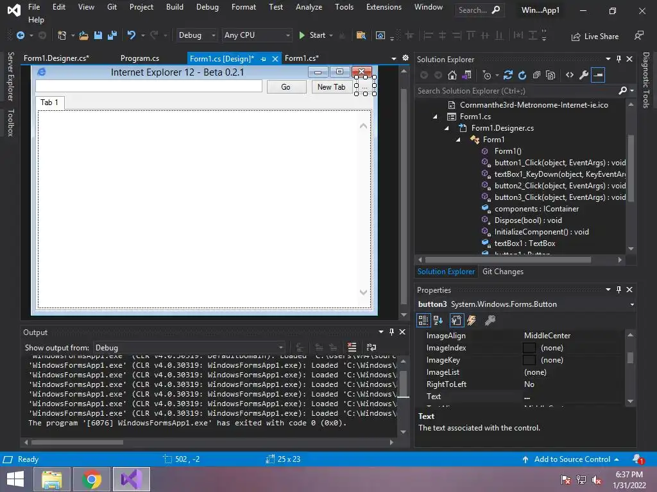The height and width of the screenshot is (492, 657).
Task: Open the solution configuration Debug dropdown
Action: point(196,35)
